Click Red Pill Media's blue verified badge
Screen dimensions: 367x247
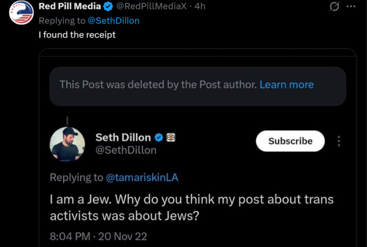point(108,6)
